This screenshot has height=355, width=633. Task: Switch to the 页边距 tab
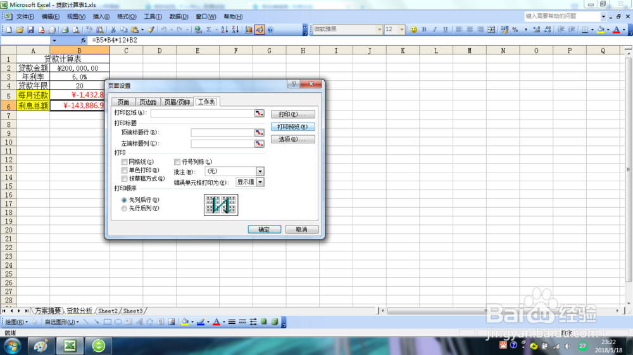[147, 102]
